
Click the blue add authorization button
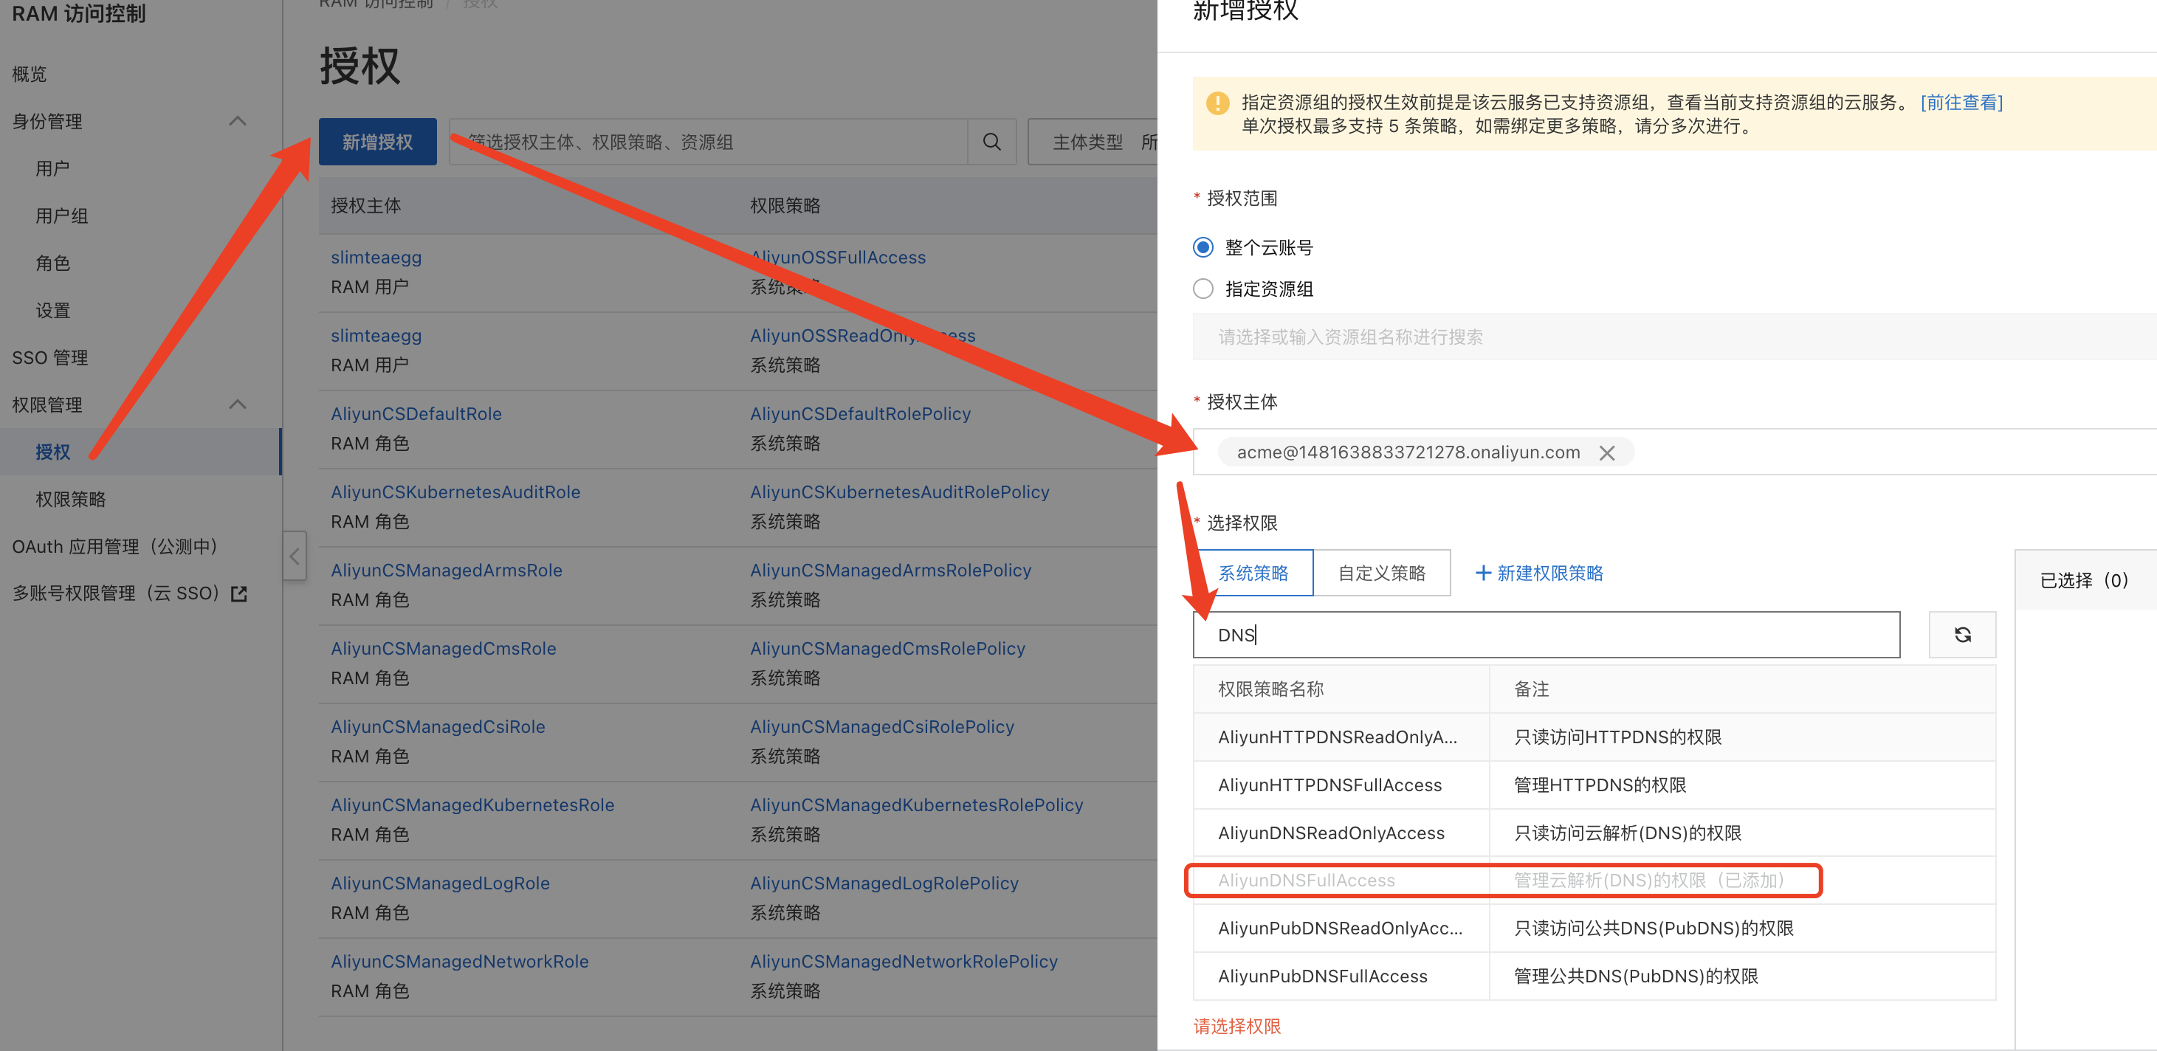pyautogui.click(x=376, y=142)
